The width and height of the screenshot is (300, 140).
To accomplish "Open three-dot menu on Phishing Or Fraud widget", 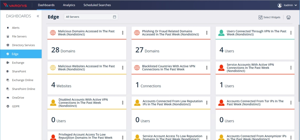I will (207, 33).
